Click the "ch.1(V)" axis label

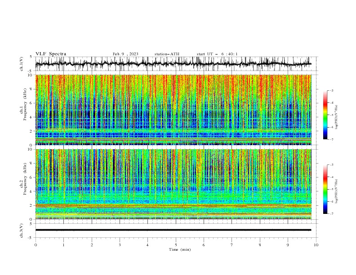click(x=22, y=64)
